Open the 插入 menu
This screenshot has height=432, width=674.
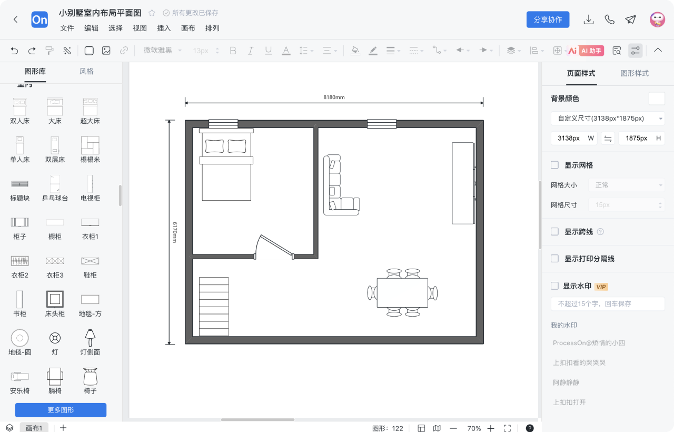click(x=164, y=28)
